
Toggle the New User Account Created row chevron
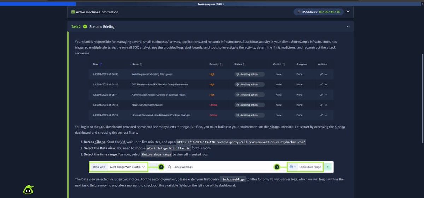click(326, 105)
